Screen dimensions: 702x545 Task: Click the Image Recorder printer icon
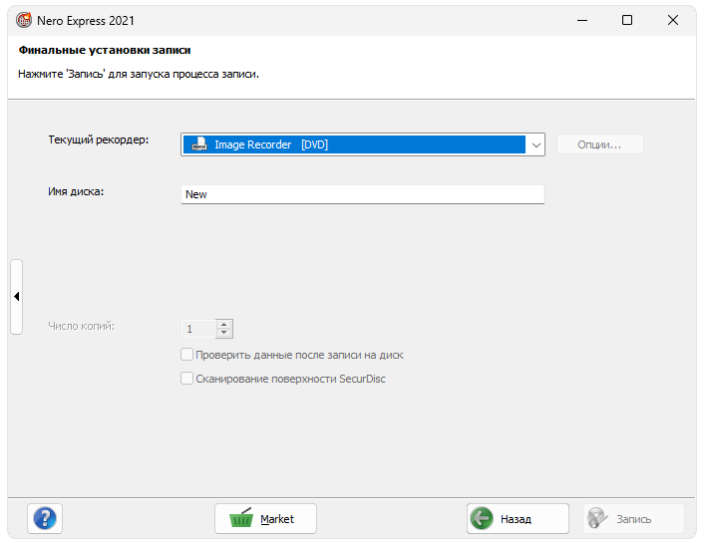click(199, 144)
